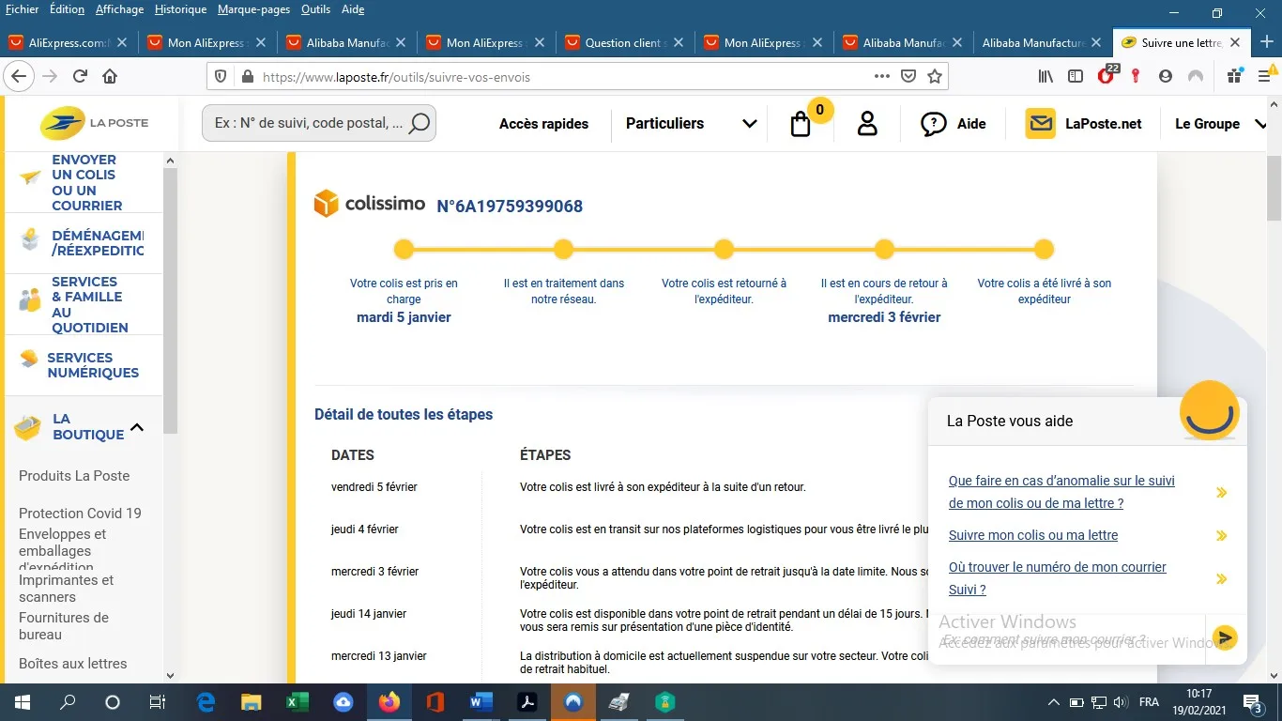The height and width of the screenshot is (721, 1282).
Task: Click the moving boxes icon beside Déménagement
Action: tap(30, 240)
